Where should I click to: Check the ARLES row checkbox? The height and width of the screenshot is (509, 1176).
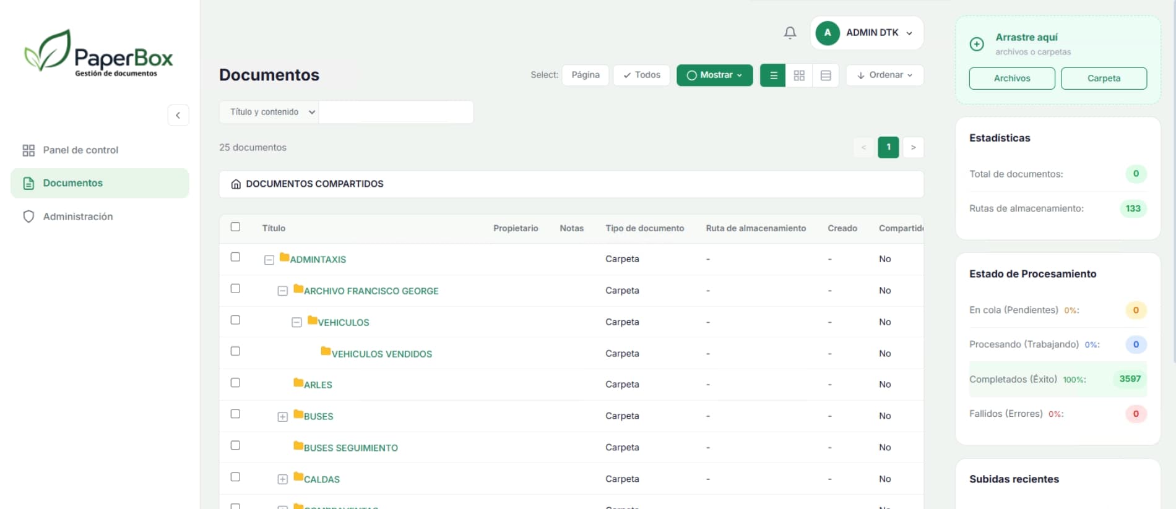pyautogui.click(x=235, y=383)
